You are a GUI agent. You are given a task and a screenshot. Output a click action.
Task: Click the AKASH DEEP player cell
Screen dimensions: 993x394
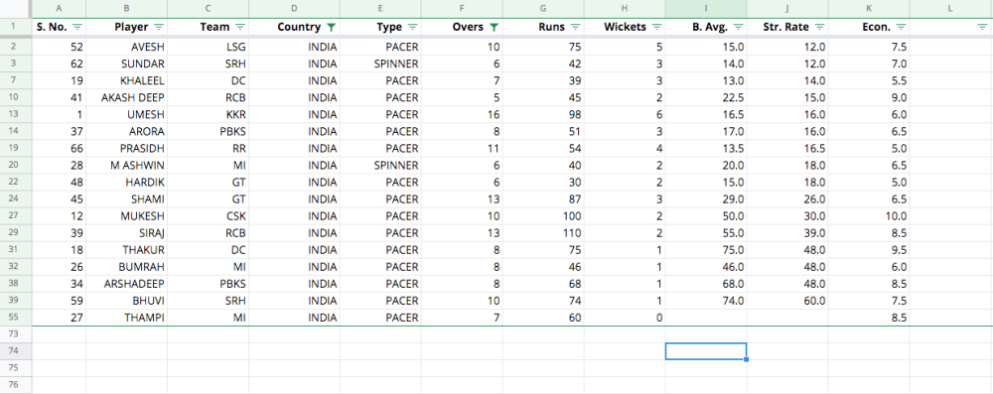pyautogui.click(x=127, y=97)
